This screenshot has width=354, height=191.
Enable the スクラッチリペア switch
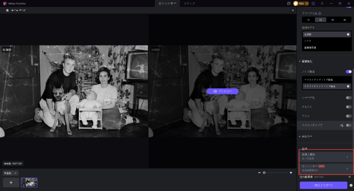348,125
